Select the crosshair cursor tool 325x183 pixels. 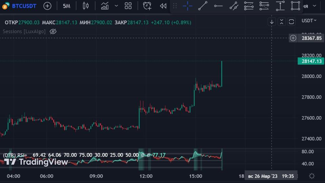[x=187, y=6]
